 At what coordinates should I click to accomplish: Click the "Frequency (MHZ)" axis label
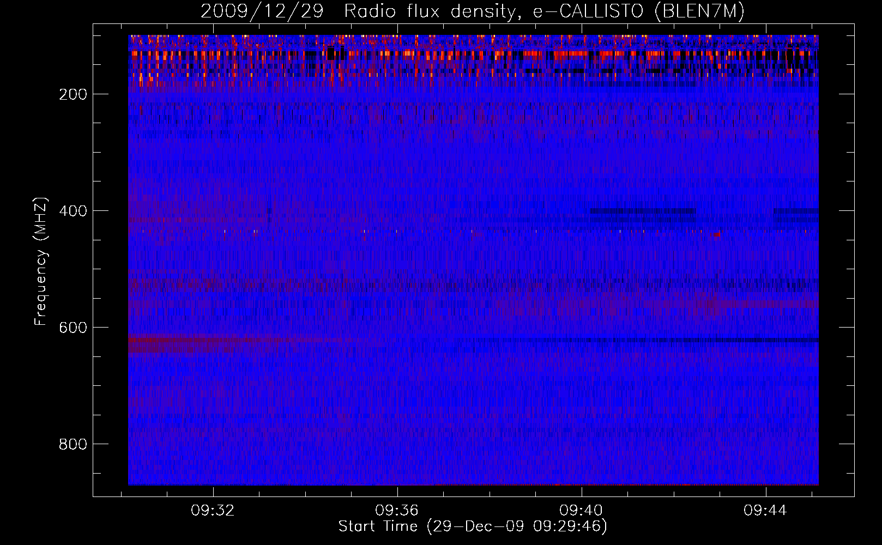(x=41, y=261)
